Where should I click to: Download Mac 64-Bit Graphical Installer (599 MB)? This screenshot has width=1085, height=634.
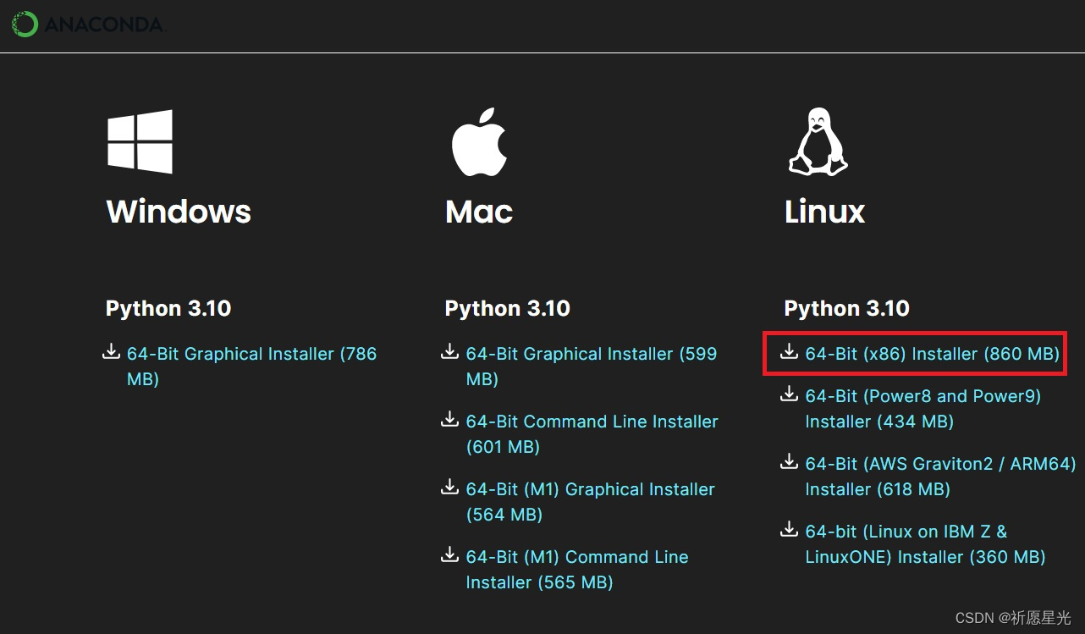tap(592, 367)
